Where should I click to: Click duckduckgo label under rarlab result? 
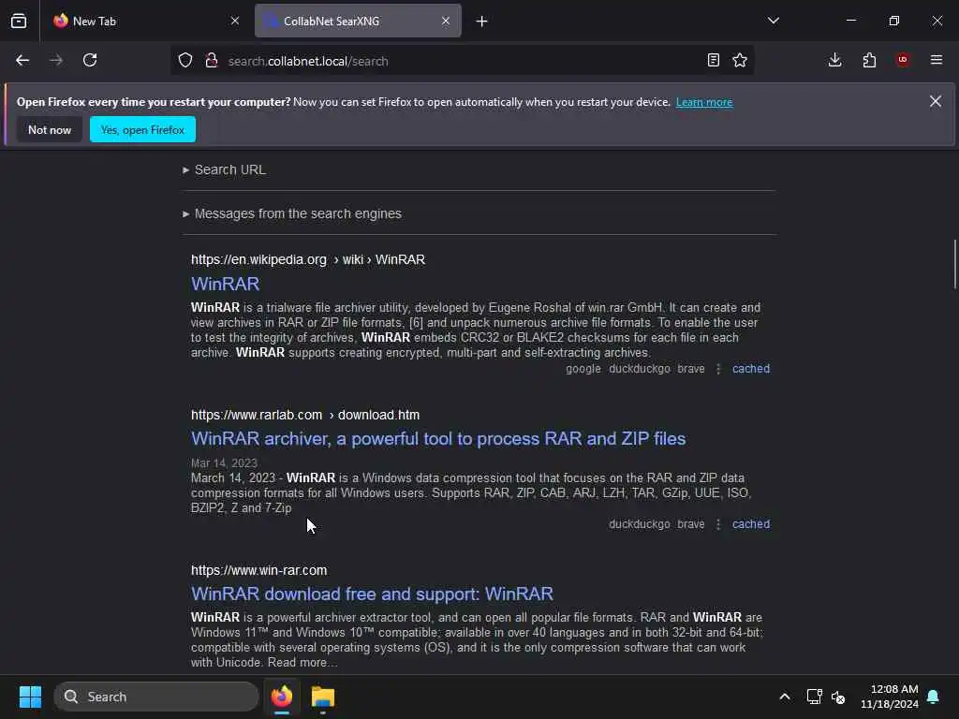[639, 524]
